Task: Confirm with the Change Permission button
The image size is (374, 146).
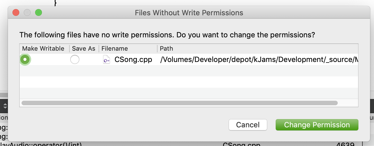Action: 317,125
